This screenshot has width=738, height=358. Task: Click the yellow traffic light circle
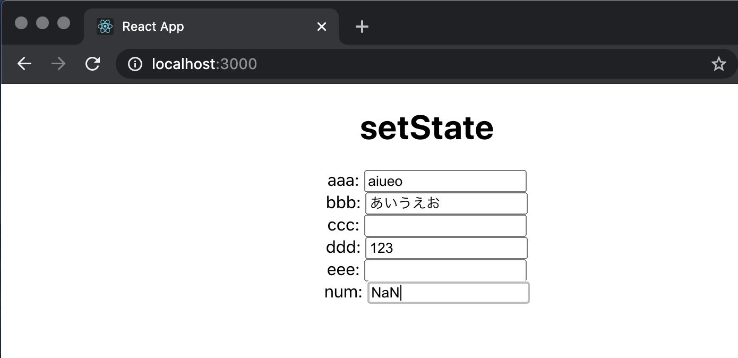coord(41,23)
